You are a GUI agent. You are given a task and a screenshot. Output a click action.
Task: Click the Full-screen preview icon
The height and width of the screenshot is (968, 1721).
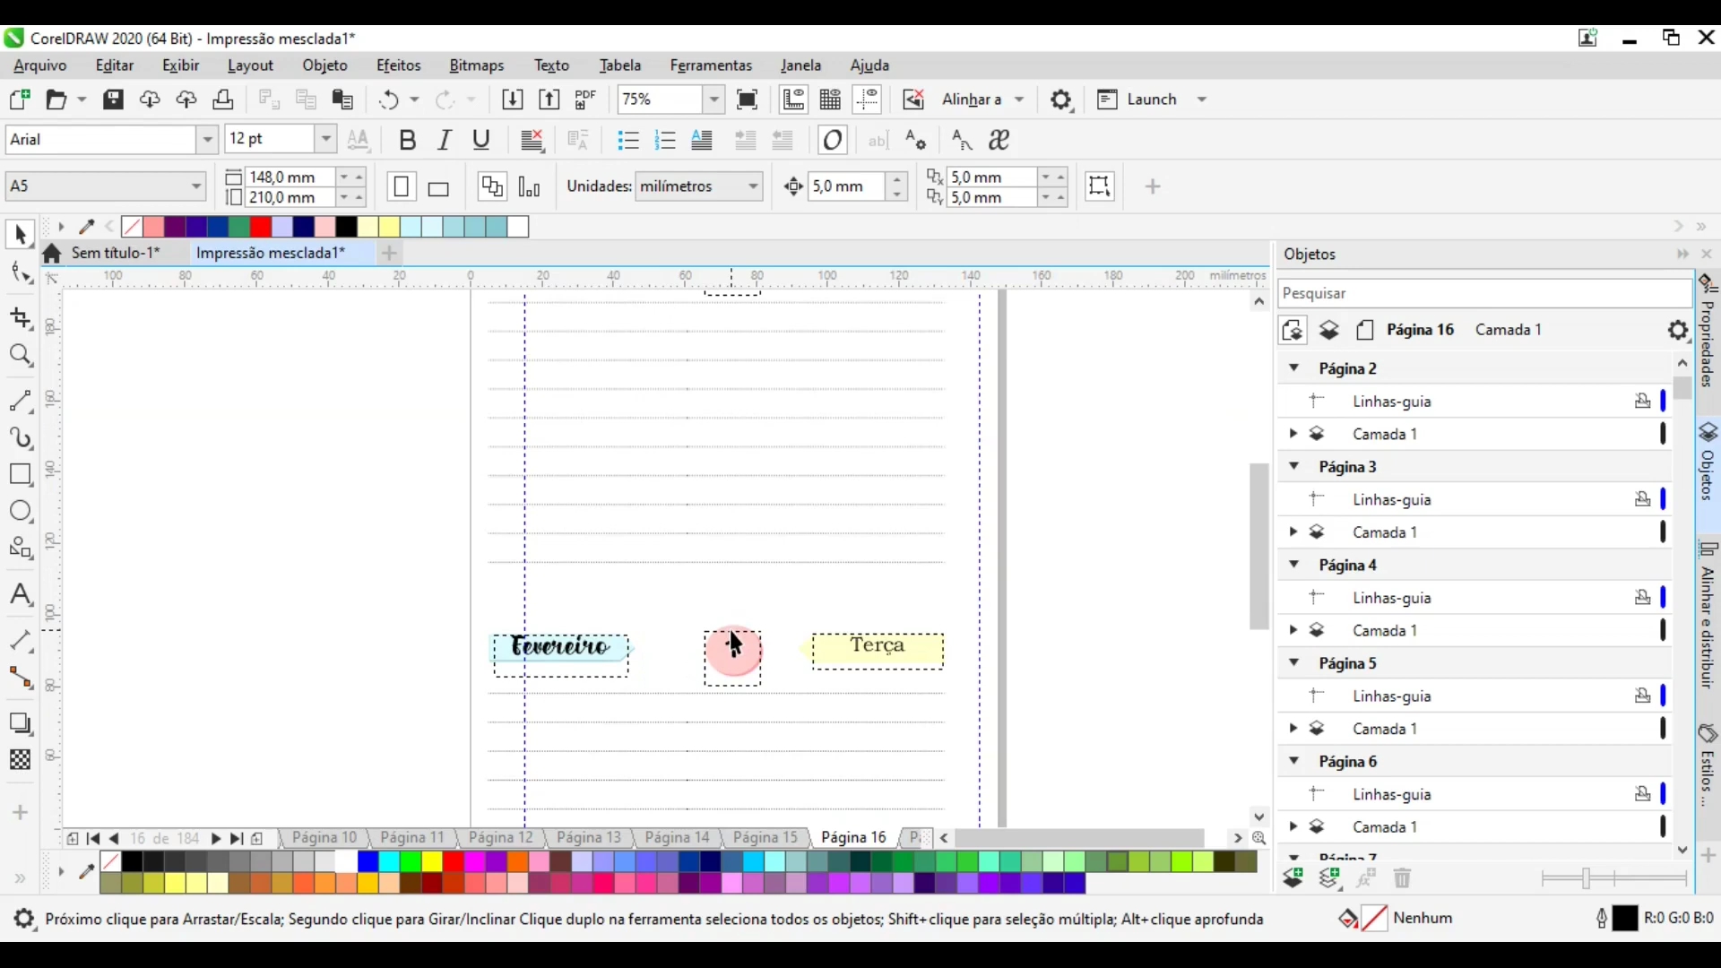click(747, 99)
